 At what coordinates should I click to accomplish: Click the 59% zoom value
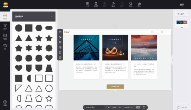[114, 107]
